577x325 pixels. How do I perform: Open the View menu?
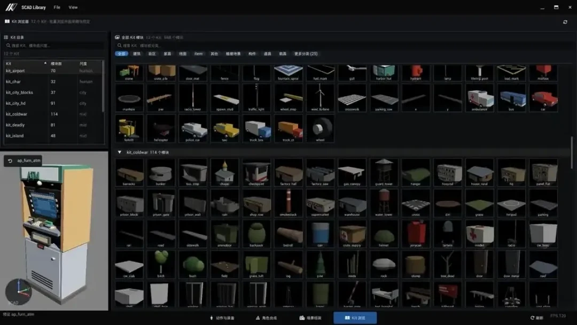pyautogui.click(x=73, y=7)
